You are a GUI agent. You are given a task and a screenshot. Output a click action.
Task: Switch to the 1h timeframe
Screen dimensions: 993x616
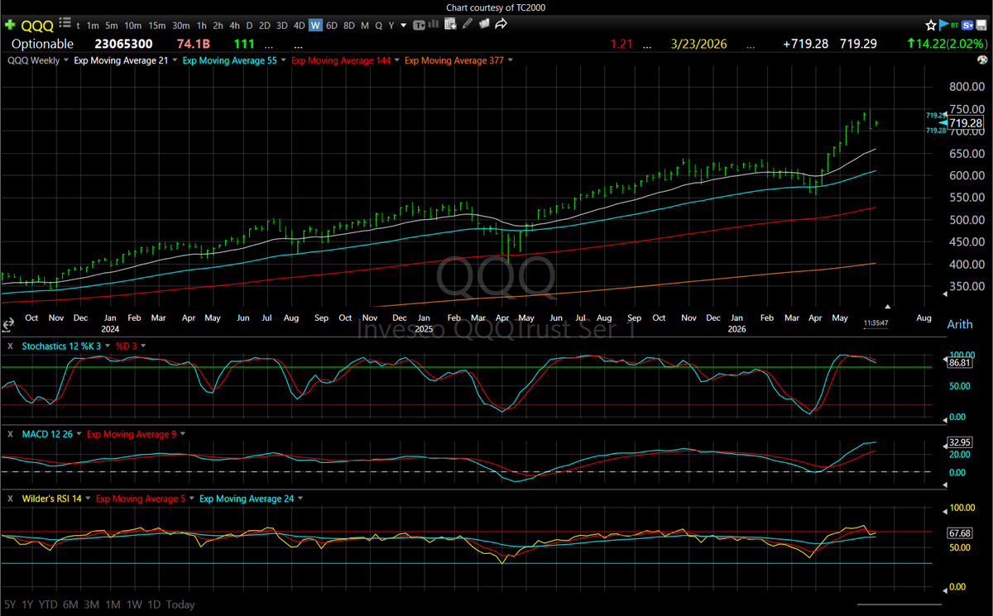(x=202, y=26)
